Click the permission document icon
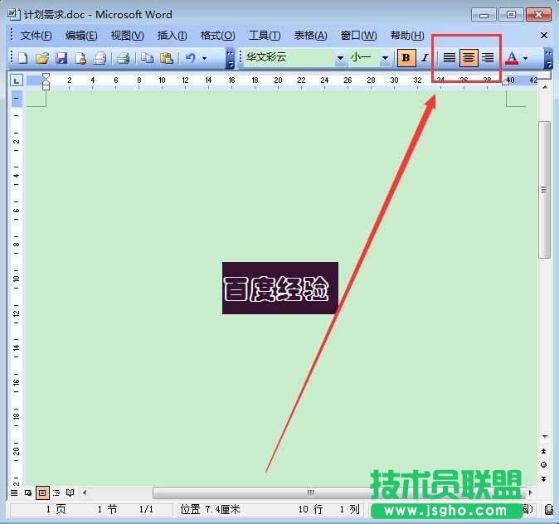The width and height of the screenshot is (559, 524). (80, 58)
